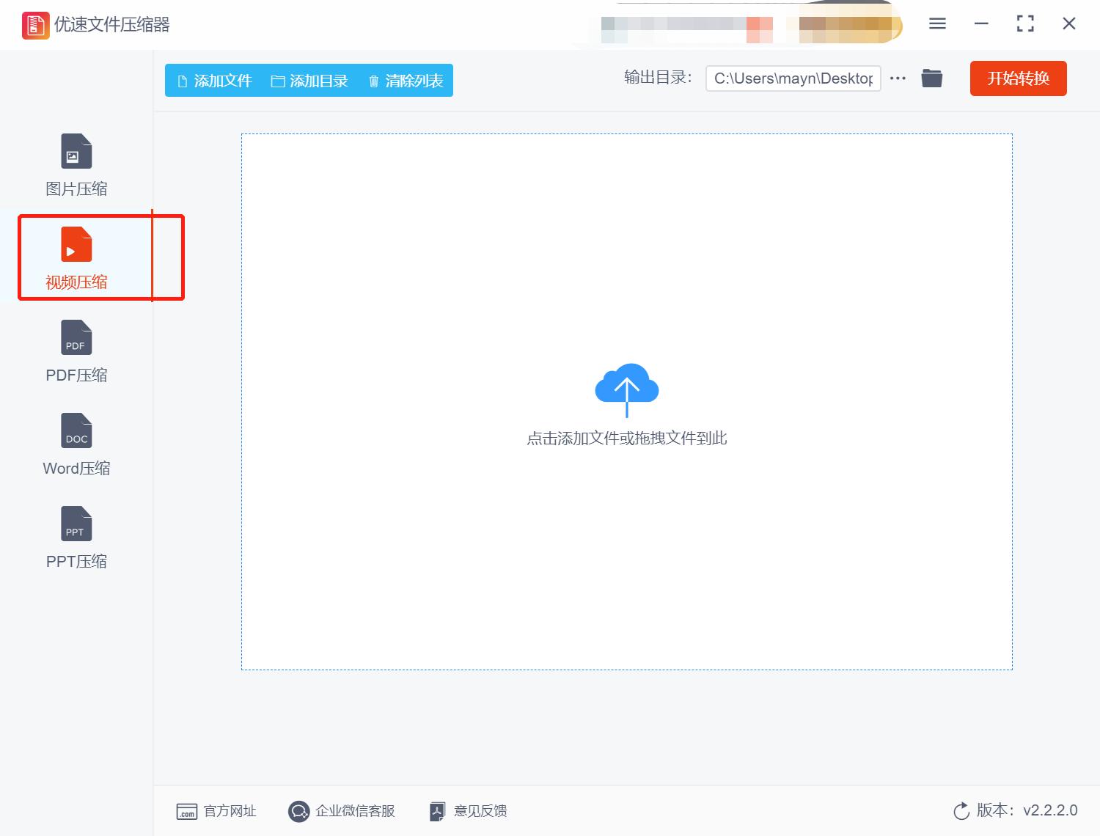Click the version refresh icon next to v2.2.2.0

[961, 811]
